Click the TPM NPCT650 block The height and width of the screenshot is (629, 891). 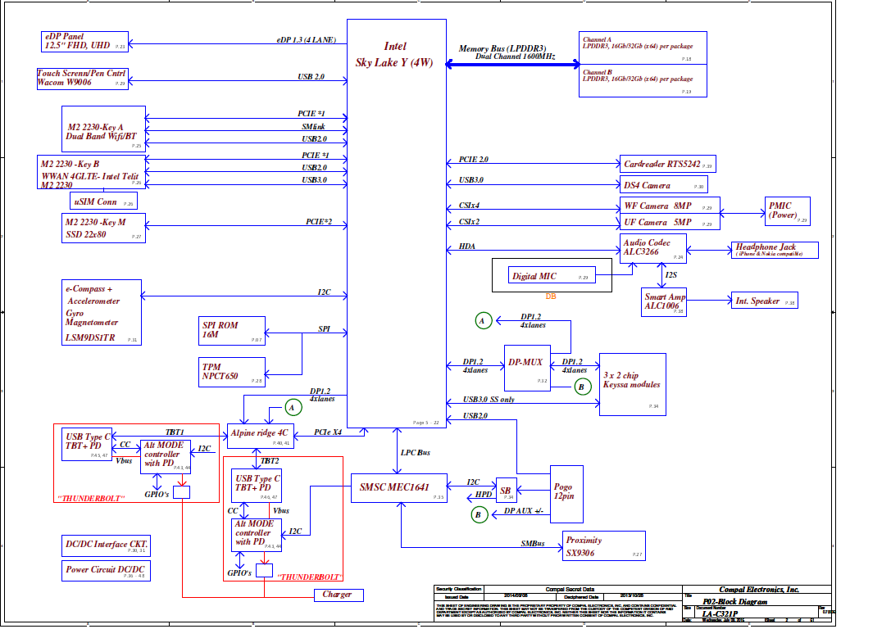pos(232,373)
